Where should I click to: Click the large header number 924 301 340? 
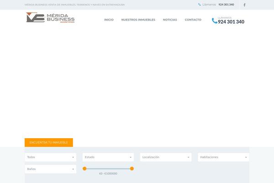click(231, 22)
